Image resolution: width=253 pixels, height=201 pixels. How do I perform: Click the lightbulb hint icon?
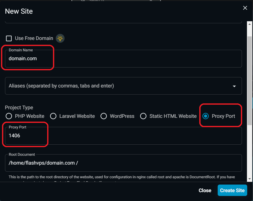pos(60,38)
